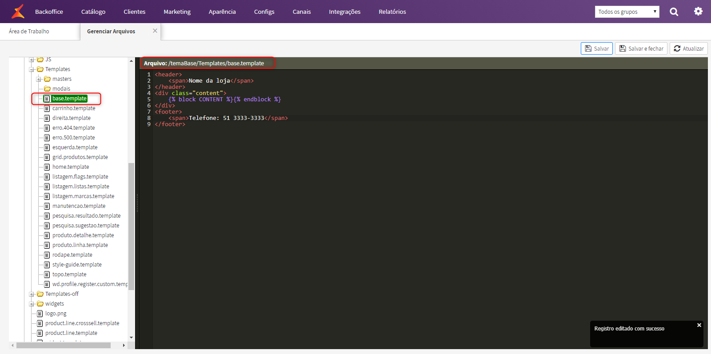711x354 pixels.
Task: Expand the Templates-off folder node
Action: pyautogui.click(x=32, y=294)
